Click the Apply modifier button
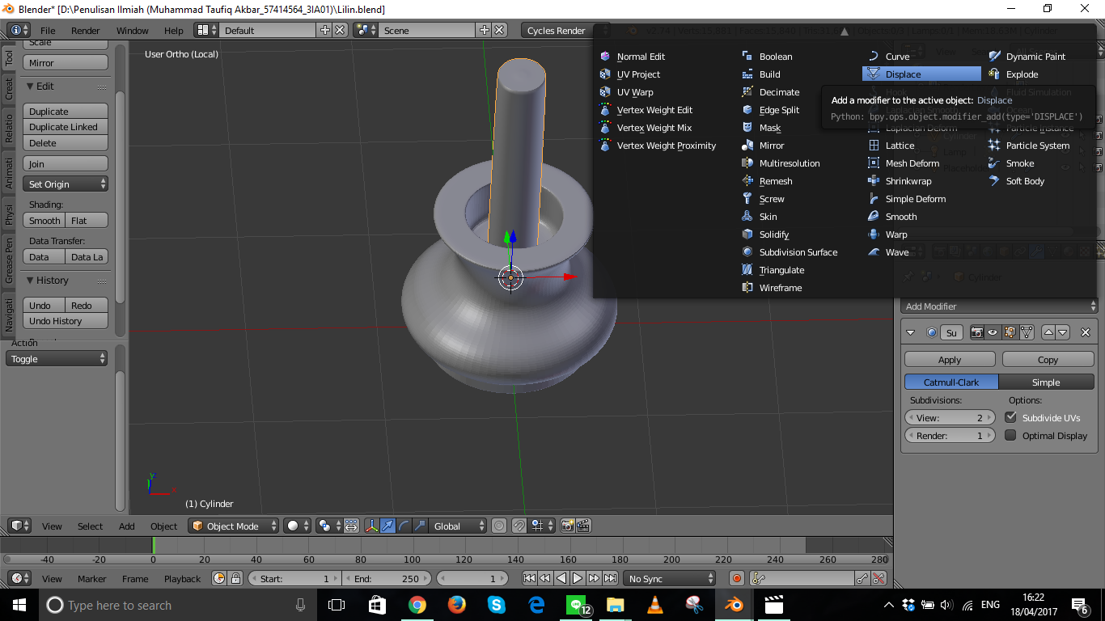This screenshot has height=621, width=1105. 950,360
